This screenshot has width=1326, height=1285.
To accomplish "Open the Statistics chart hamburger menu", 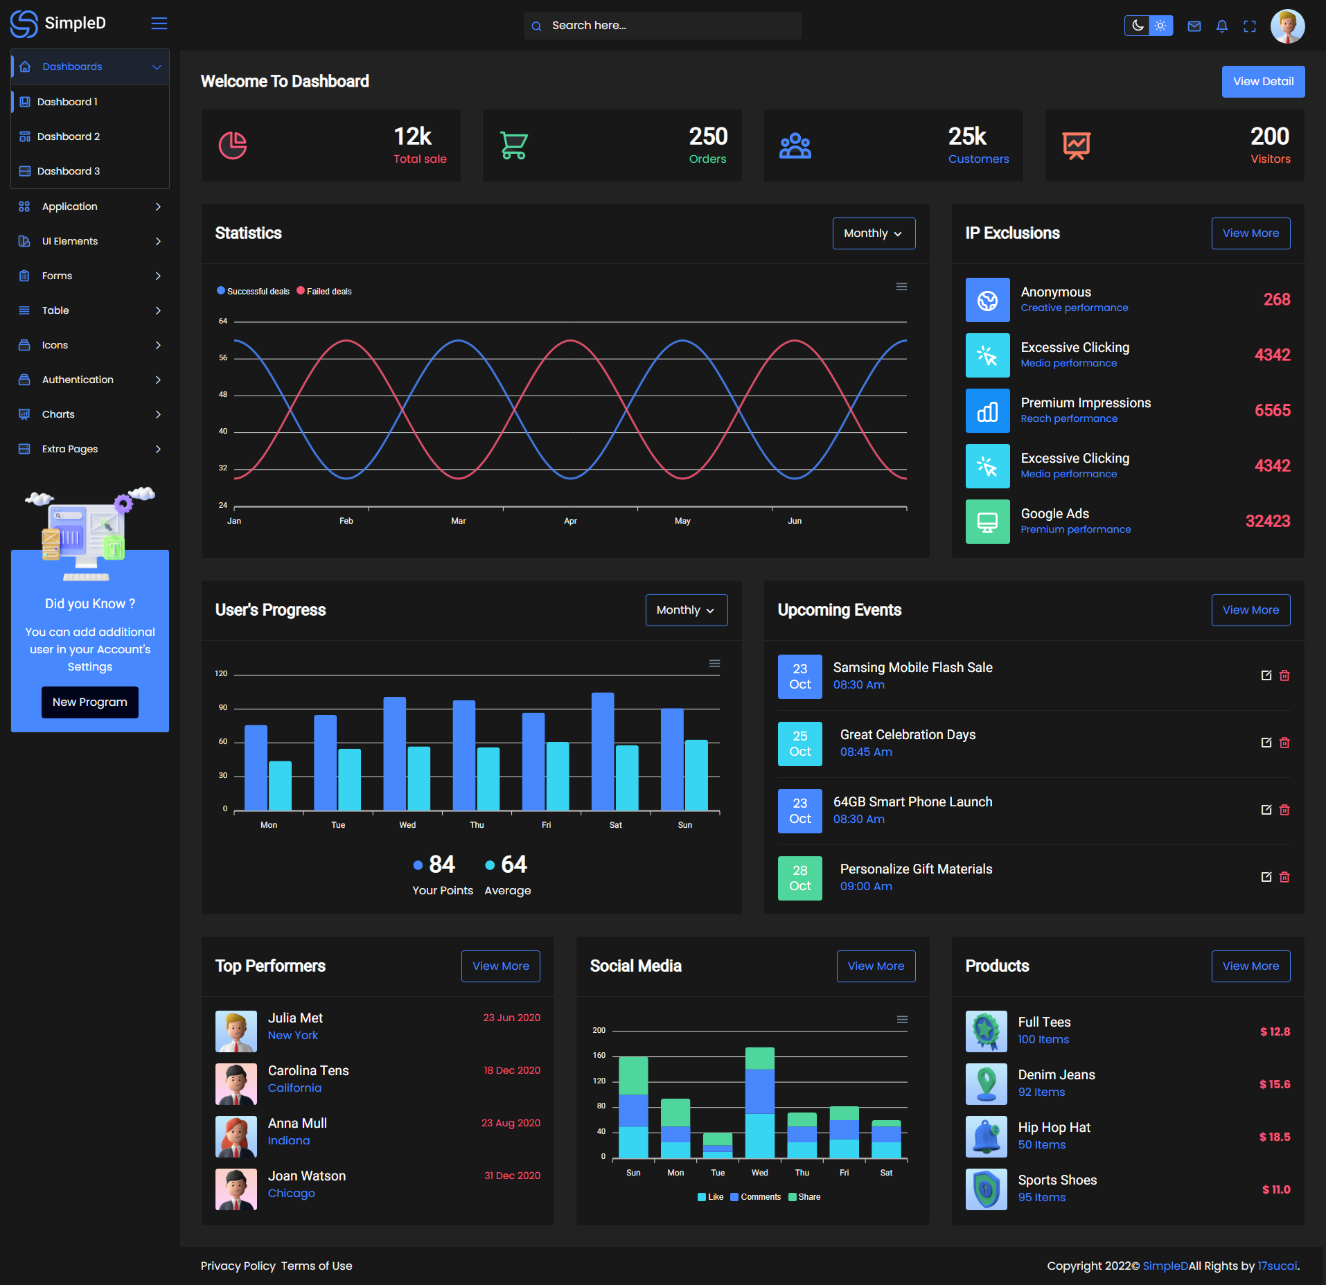I will pyautogui.click(x=901, y=287).
